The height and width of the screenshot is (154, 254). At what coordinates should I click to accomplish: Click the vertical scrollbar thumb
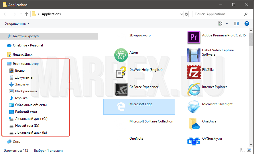251,40
